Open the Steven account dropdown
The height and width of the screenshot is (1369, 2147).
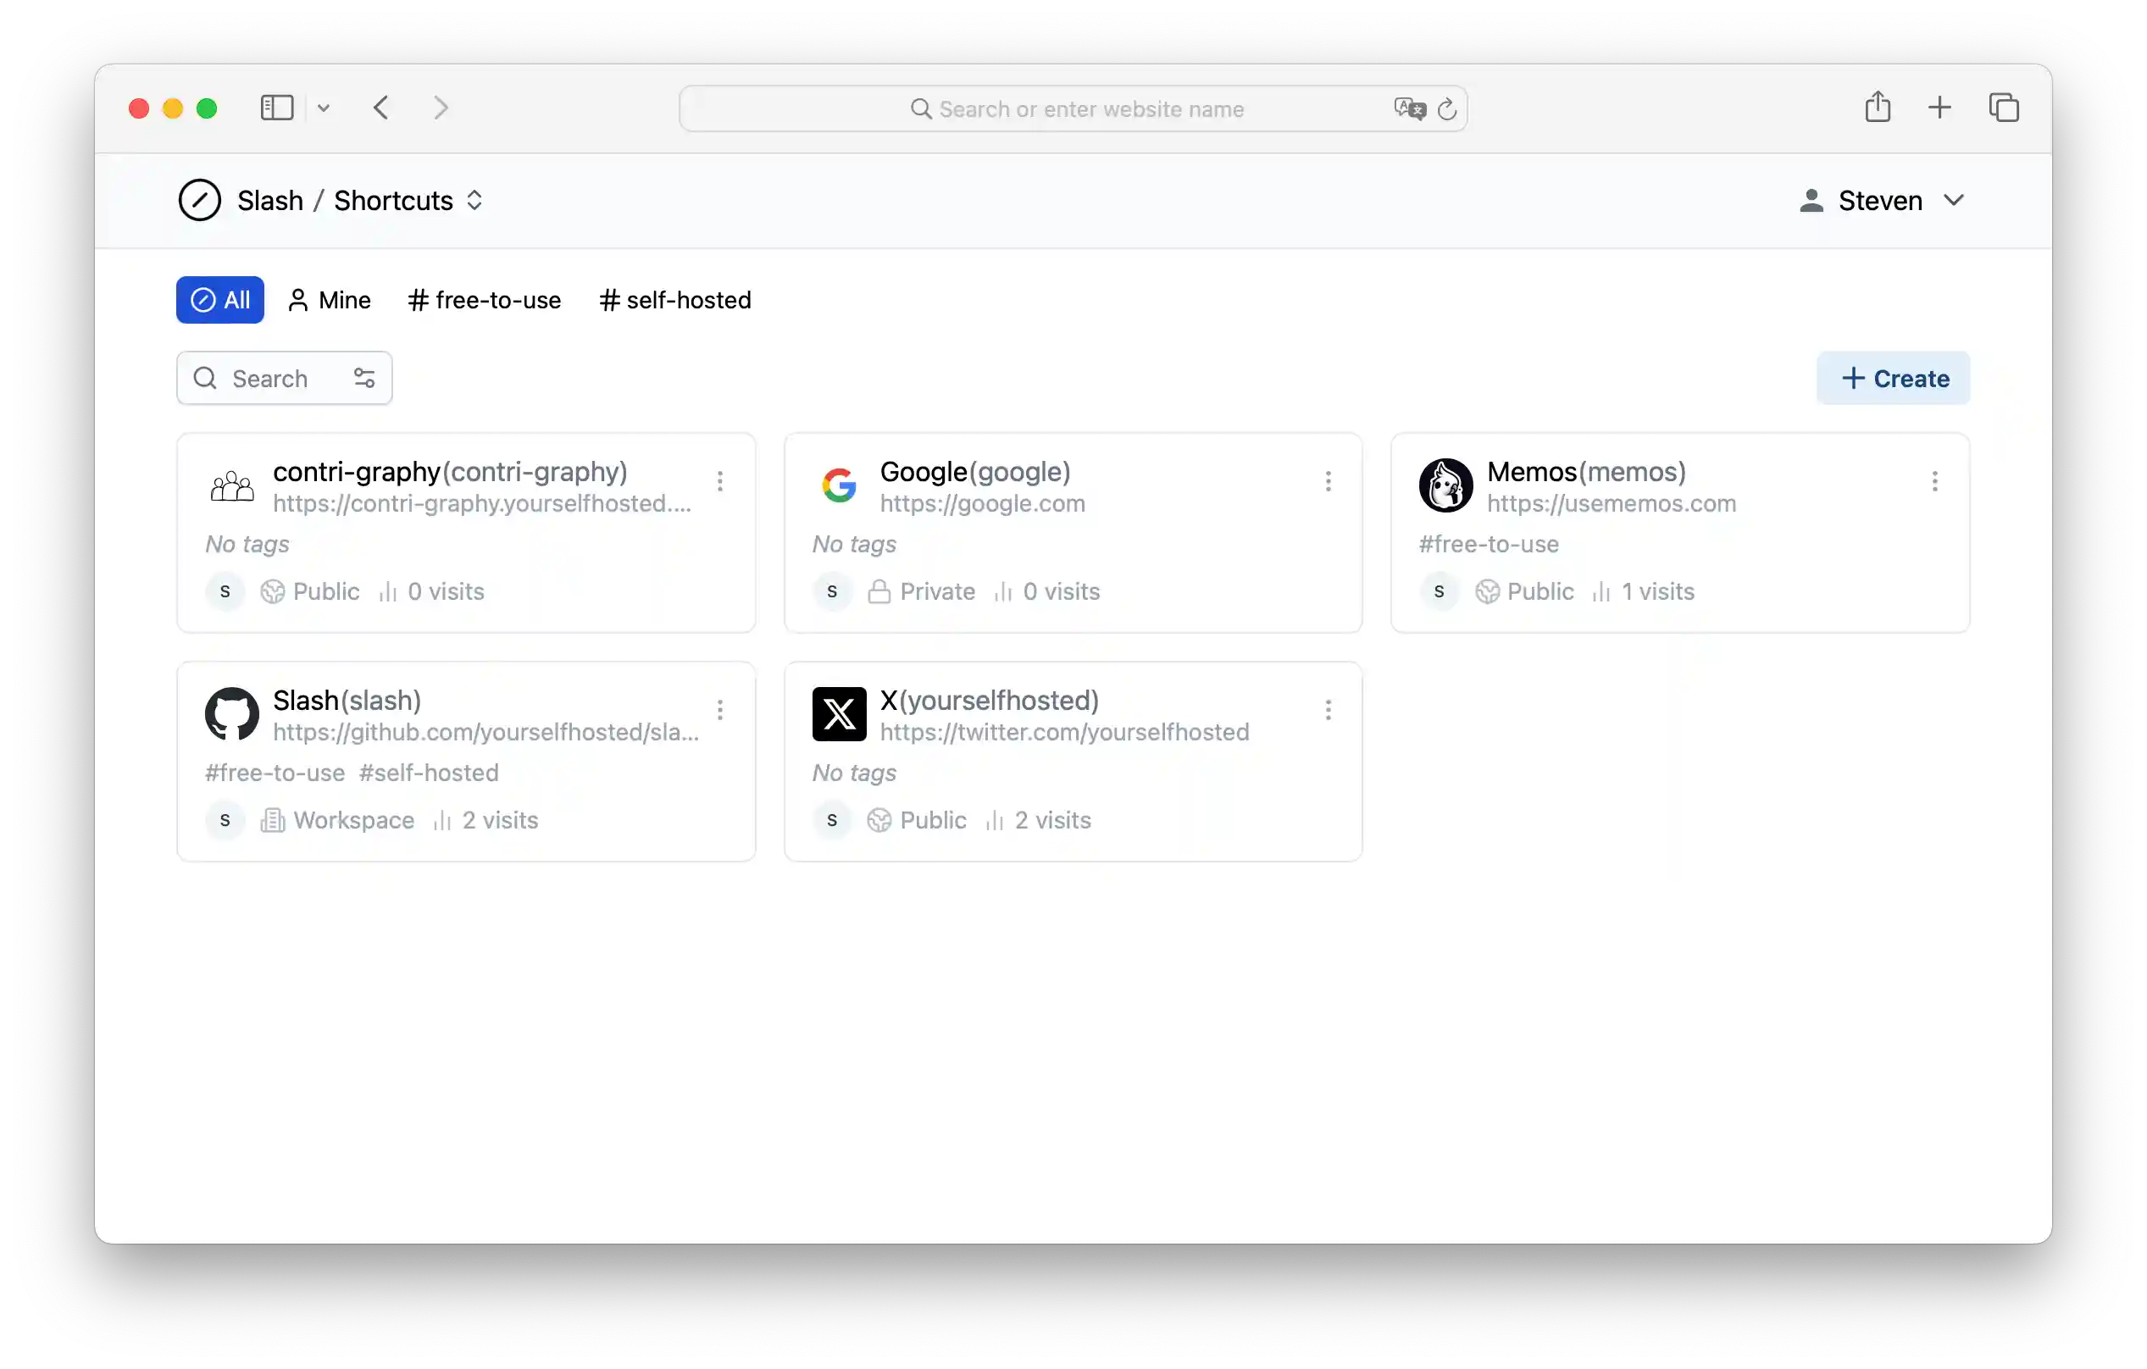point(1881,200)
